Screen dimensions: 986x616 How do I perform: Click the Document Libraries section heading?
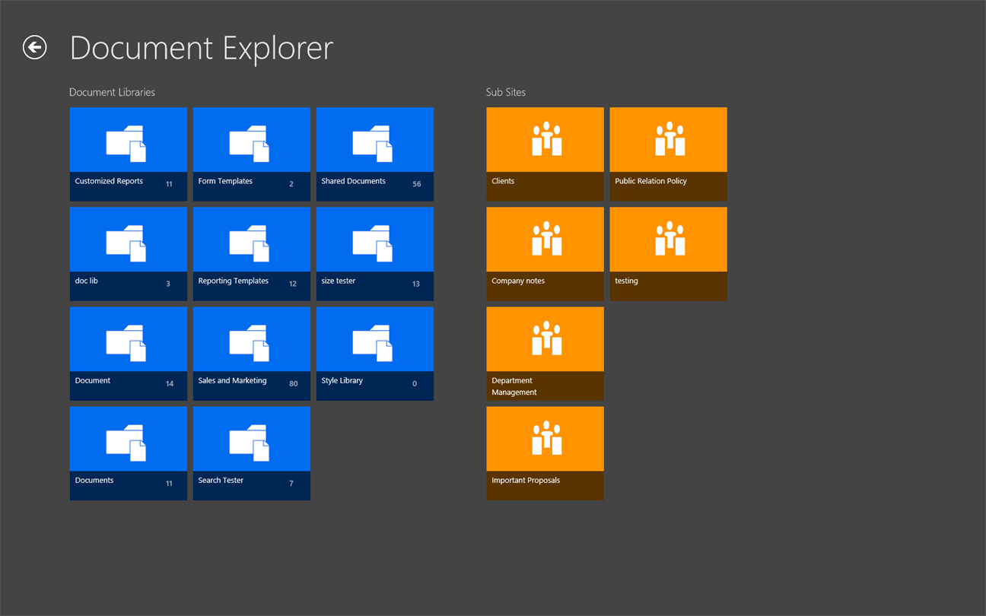tap(112, 92)
